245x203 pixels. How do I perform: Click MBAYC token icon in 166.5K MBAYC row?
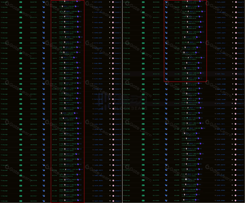(65, 12)
